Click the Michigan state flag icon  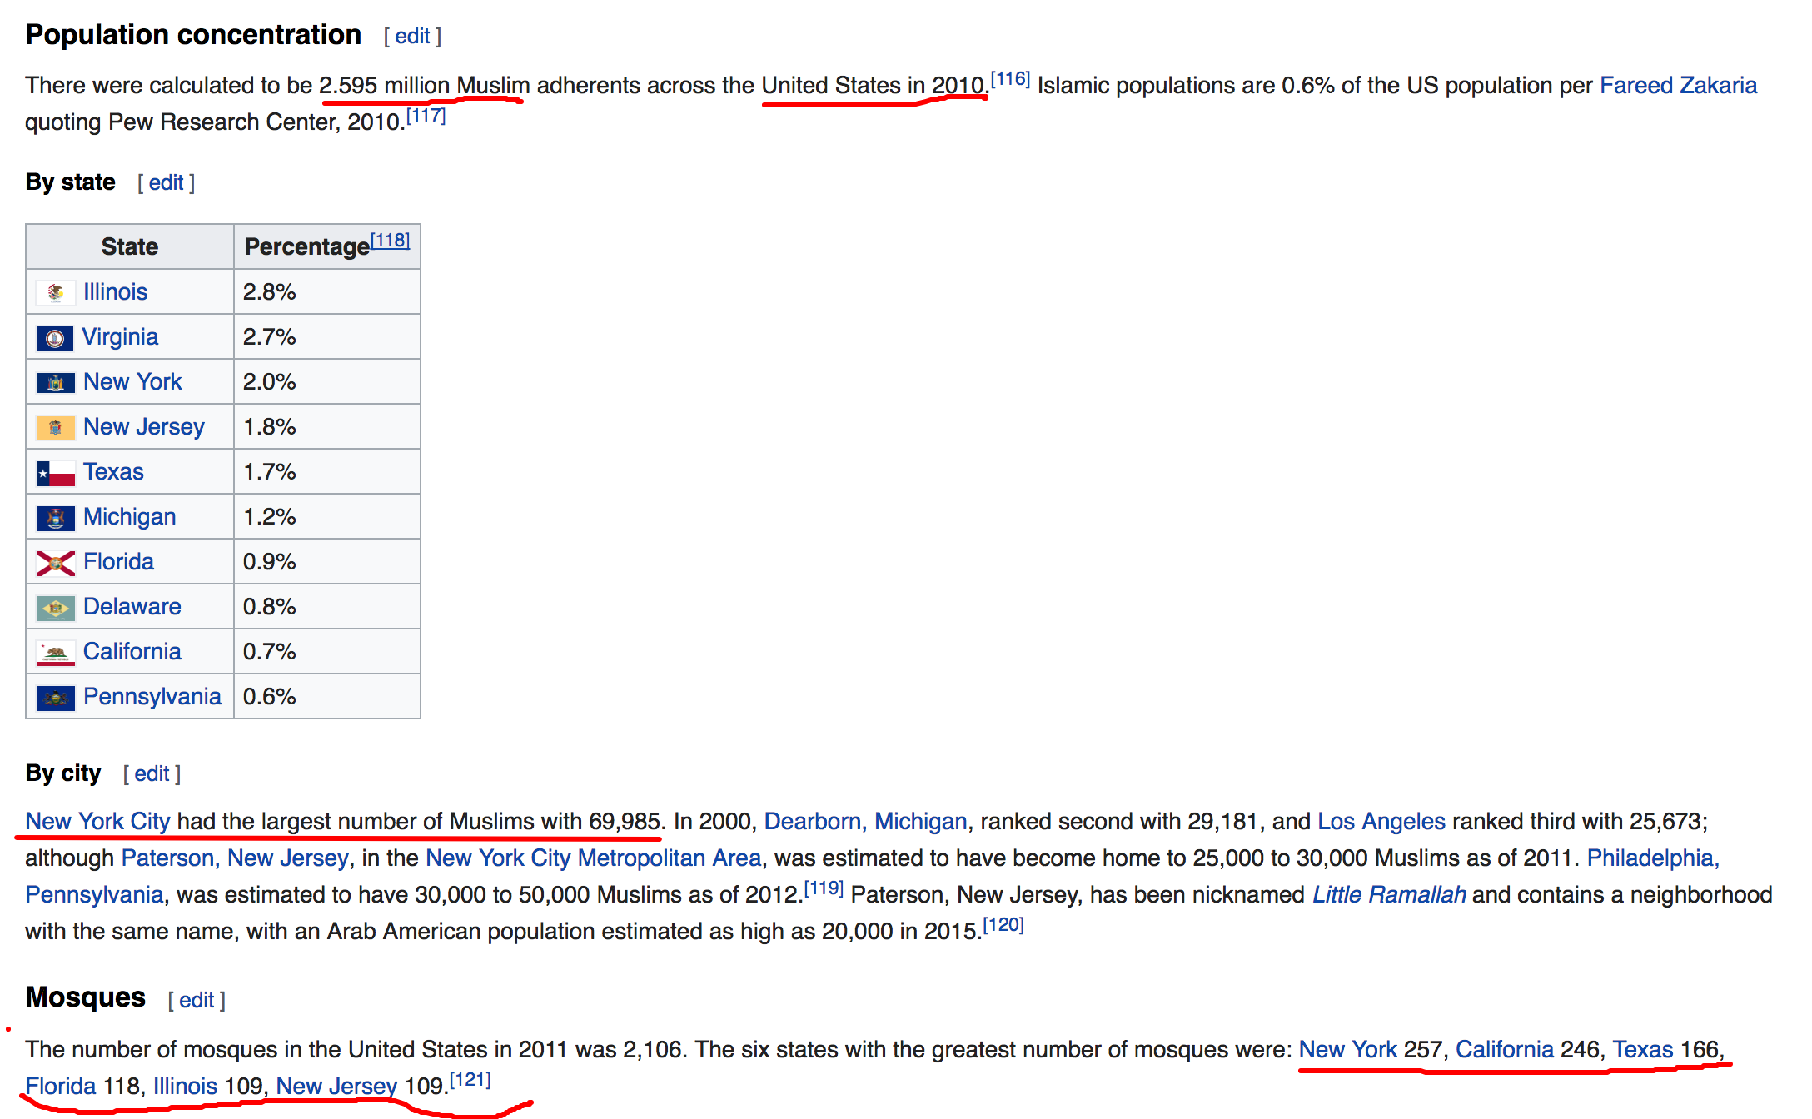[55, 518]
